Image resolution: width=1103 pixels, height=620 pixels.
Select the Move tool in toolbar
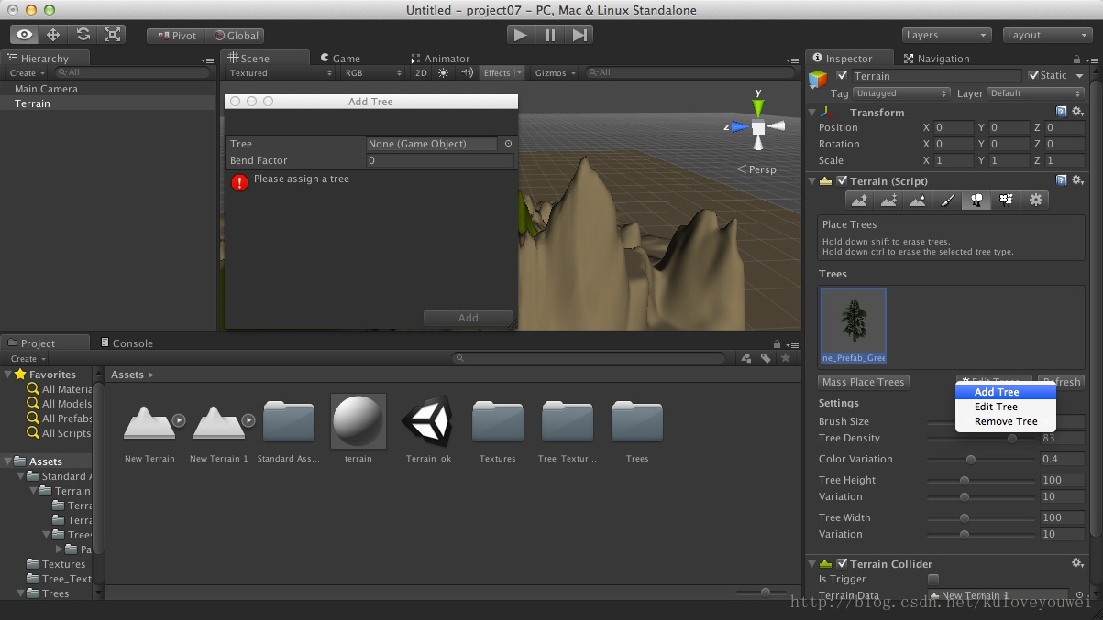pyautogui.click(x=53, y=35)
